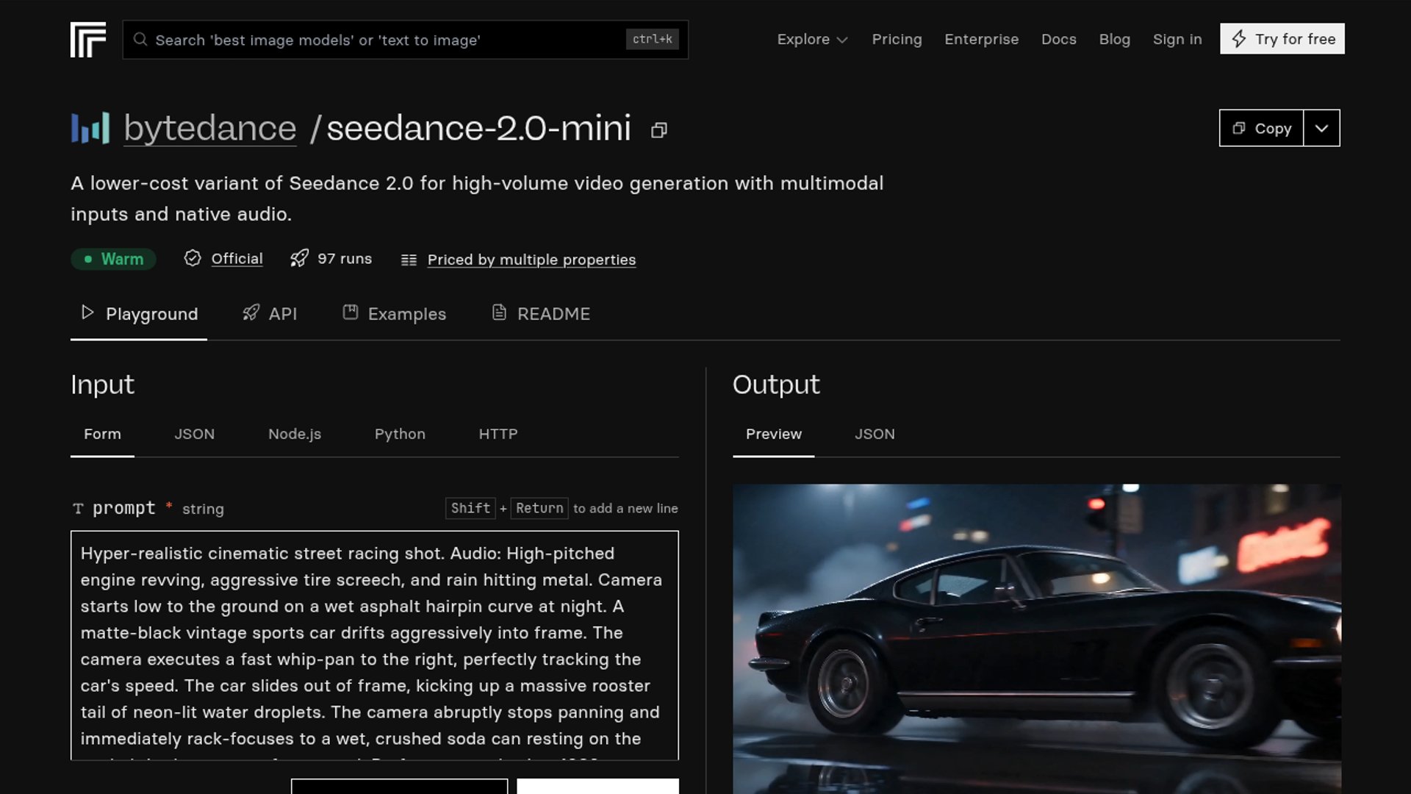Image resolution: width=1411 pixels, height=794 pixels.
Task: Click Sign in
Action: pos(1177,39)
